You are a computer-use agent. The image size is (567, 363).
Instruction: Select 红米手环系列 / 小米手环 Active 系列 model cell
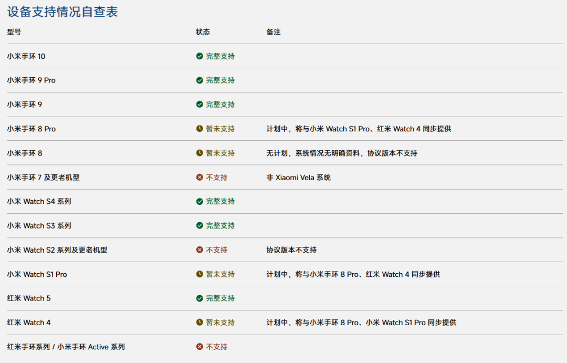(66, 347)
